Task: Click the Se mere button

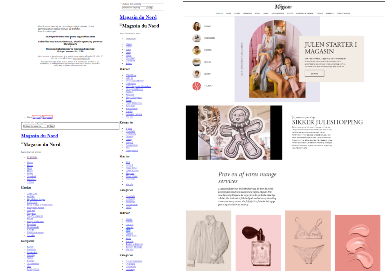Action: click(315, 73)
